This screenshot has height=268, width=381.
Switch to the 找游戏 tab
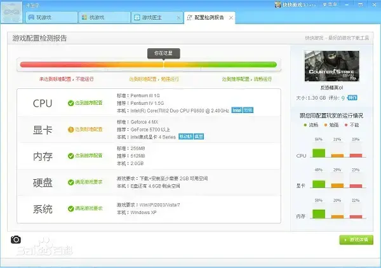(104, 17)
